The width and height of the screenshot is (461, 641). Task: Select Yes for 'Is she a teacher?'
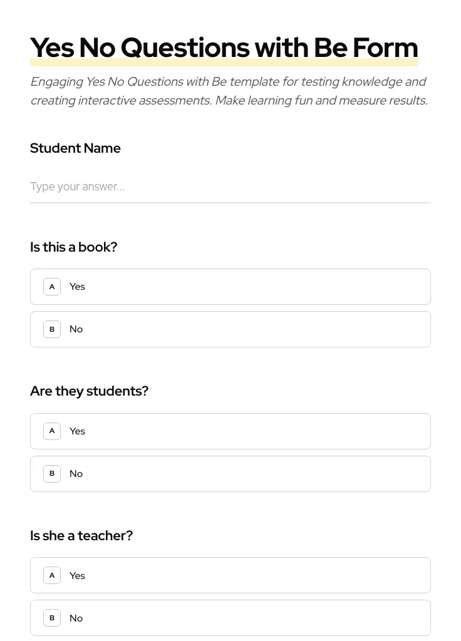230,575
